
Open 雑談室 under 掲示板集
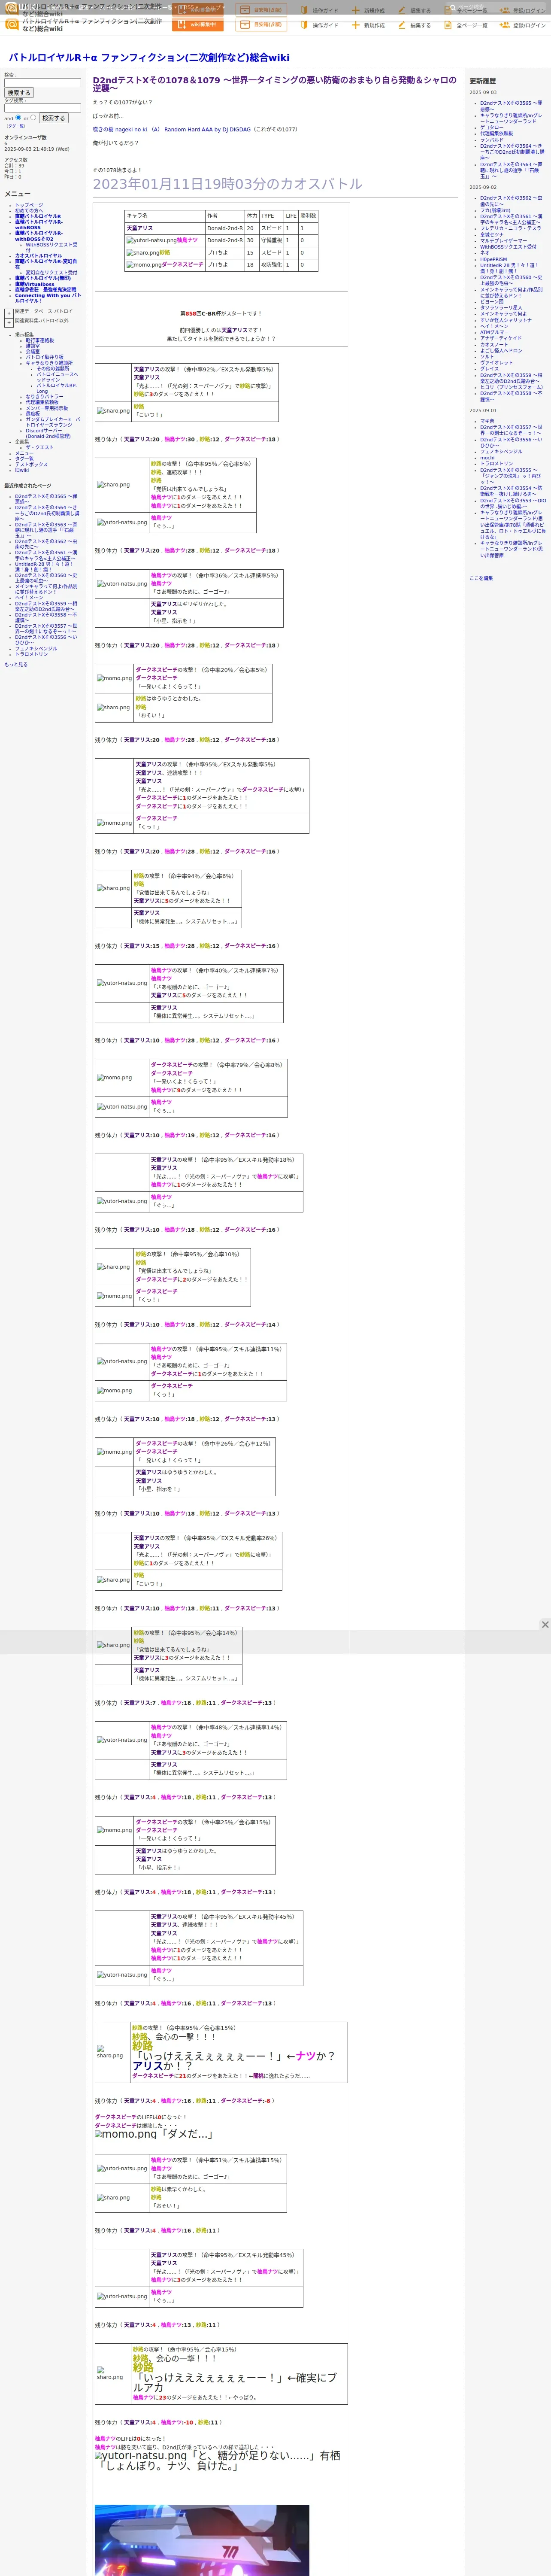click(33, 346)
